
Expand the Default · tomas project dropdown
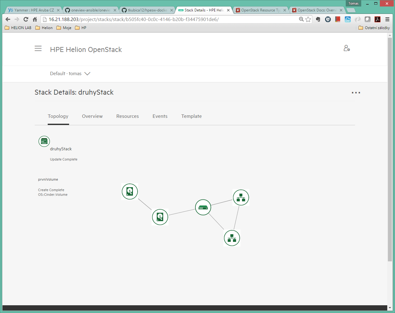pos(70,74)
